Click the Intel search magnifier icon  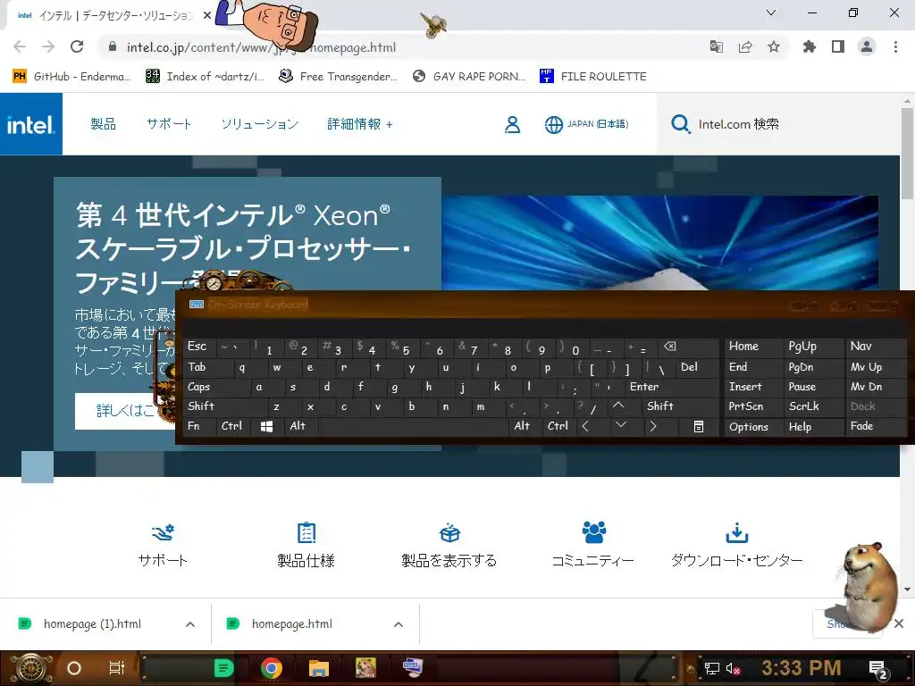pos(680,124)
